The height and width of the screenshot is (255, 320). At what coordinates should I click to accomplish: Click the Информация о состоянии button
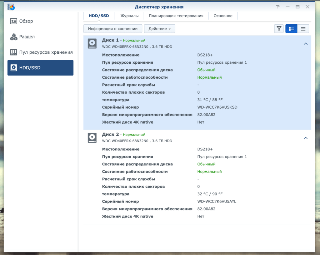point(112,29)
